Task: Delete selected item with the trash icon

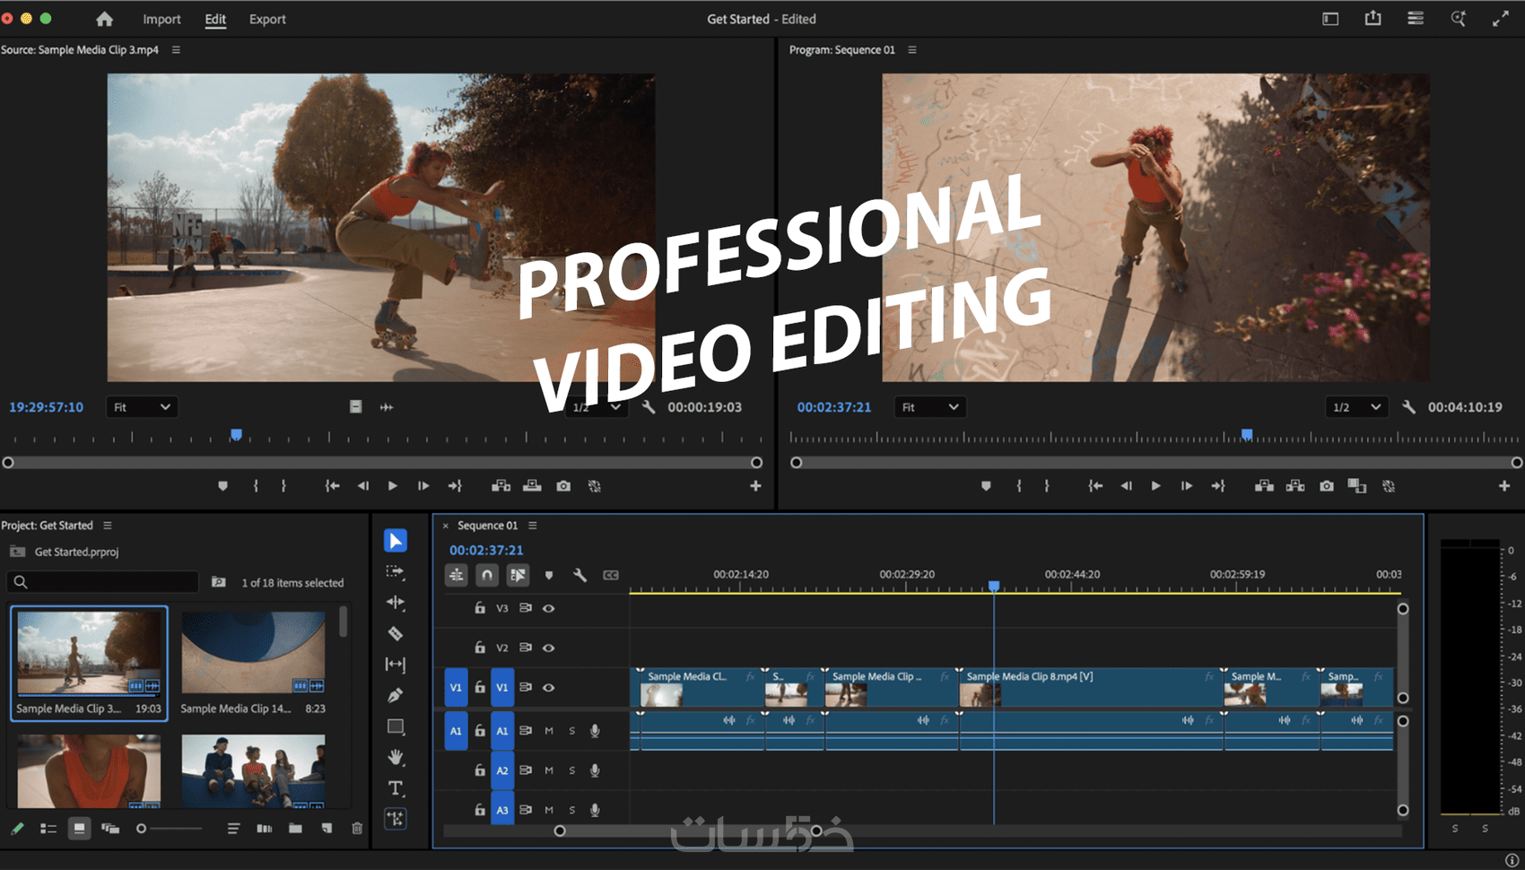Action: [x=357, y=829]
